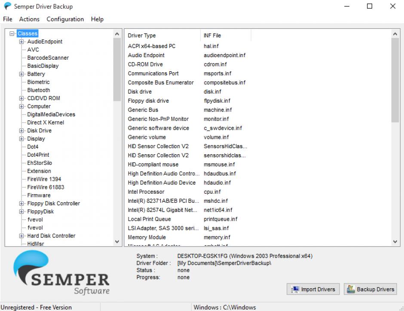Image resolution: width=404 pixels, height=311 pixels.
Task: Click the lsi_sas.inf file entry
Action: [216, 229]
